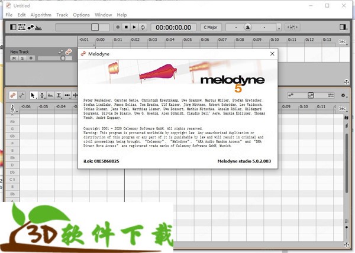Viewport: 355px width, 253px height.
Task: Mute New Track with M button
Action: [14, 58]
